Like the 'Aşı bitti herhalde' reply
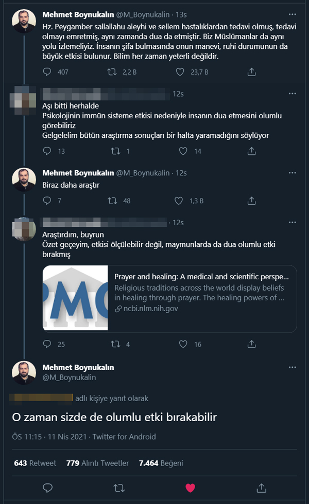This screenshot has width=309, height=504. point(183,151)
